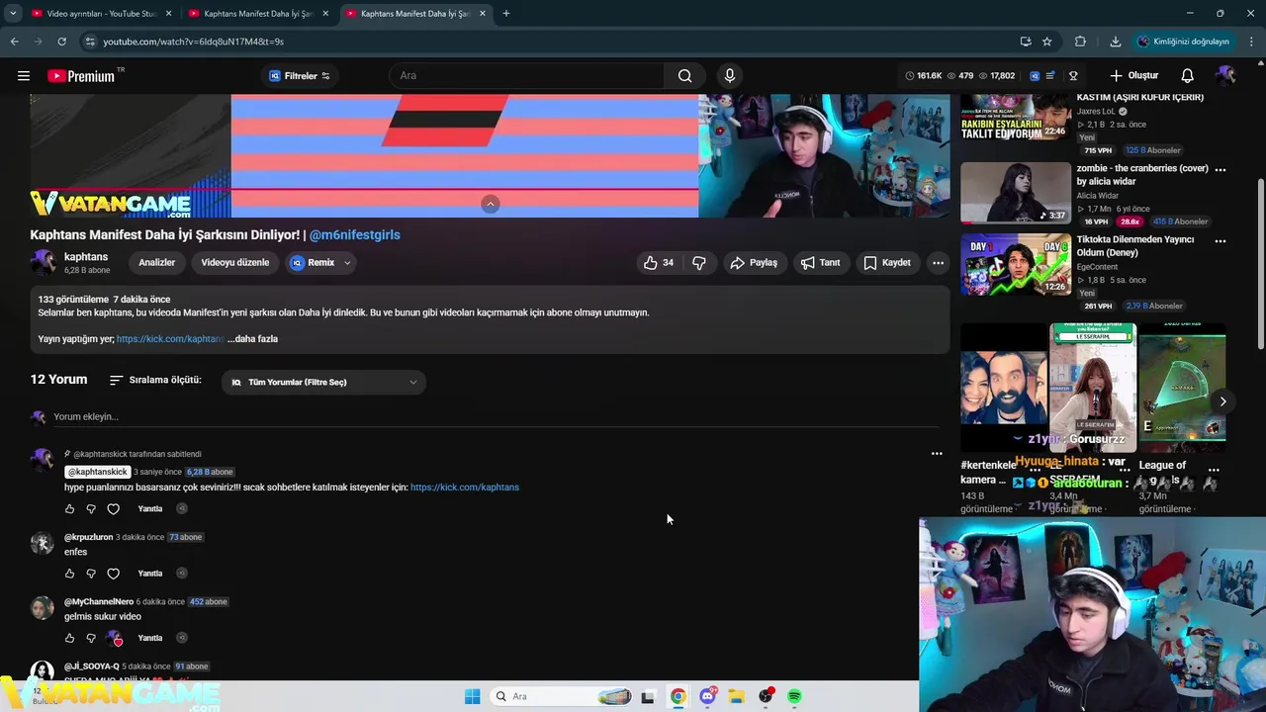Image resolution: width=1266 pixels, height=712 pixels.
Task: Open the notifications bell
Action: point(1188,76)
